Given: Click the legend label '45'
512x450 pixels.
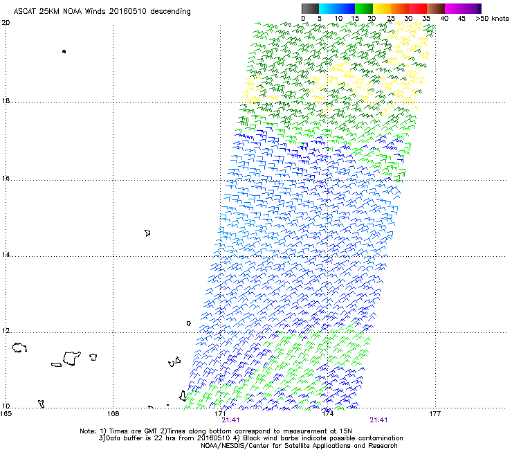Looking at the screenshot, I should pyautogui.click(x=461, y=19).
